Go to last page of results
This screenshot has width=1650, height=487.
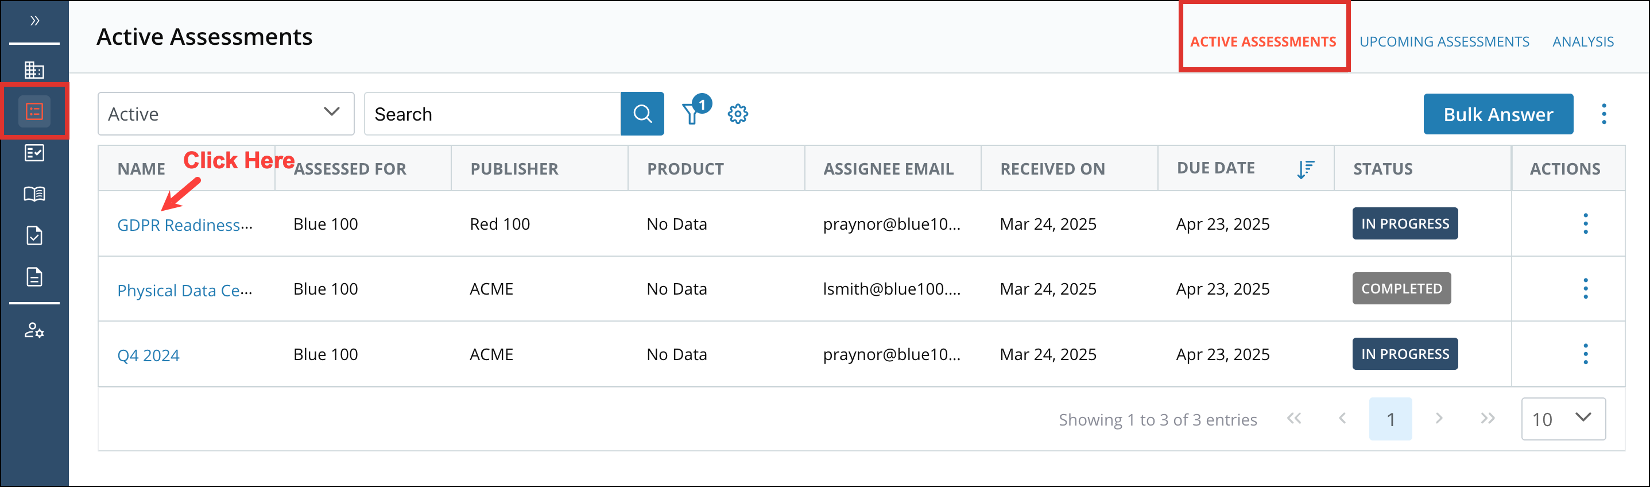point(1488,419)
